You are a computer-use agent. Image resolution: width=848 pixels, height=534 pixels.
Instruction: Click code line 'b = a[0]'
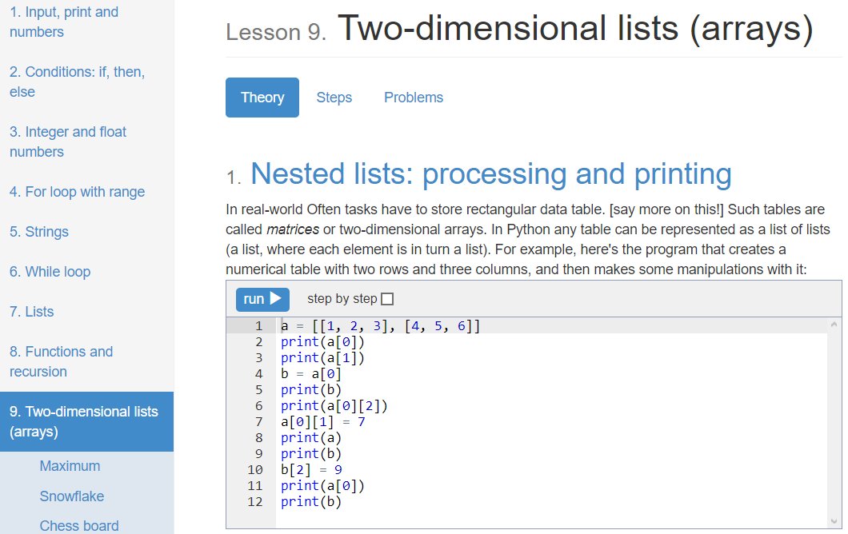pos(311,374)
